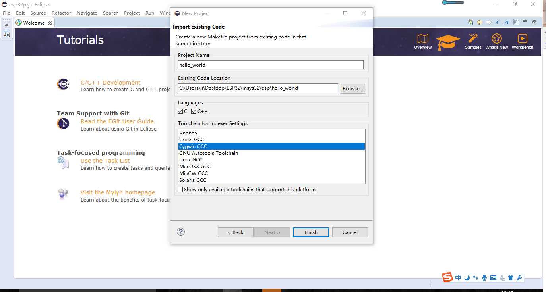This screenshot has width=546, height=292.
Task: Reduce font size with the smaller A icon
Action: [x=498, y=22]
